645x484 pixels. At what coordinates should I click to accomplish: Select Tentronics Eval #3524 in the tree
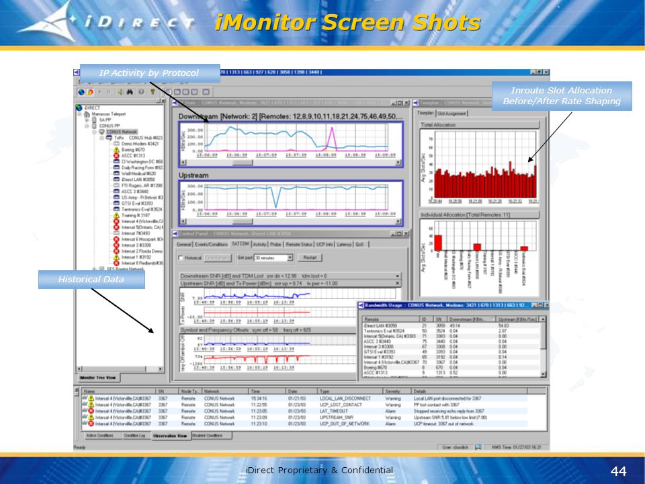click(x=142, y=210)
